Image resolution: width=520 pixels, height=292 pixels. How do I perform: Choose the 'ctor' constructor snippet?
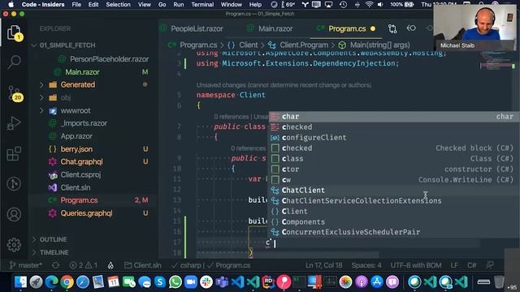click(x=393, y=170)
